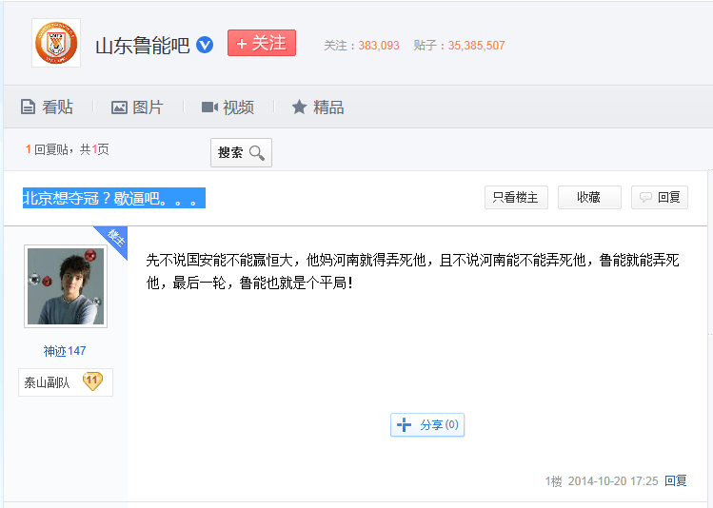
Task: Click the 楼主 corner ribbon badge
Action: click(x=114, y=239)
